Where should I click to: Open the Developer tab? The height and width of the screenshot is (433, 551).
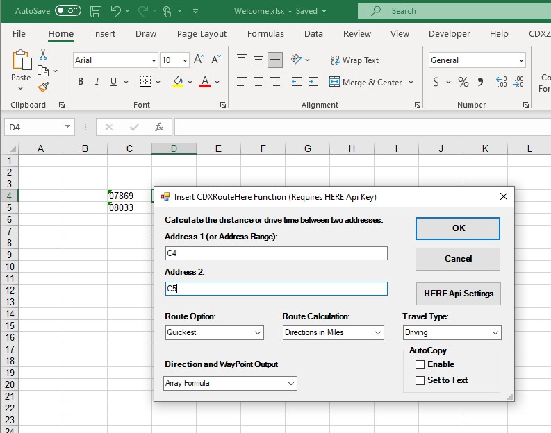[449, 34]
